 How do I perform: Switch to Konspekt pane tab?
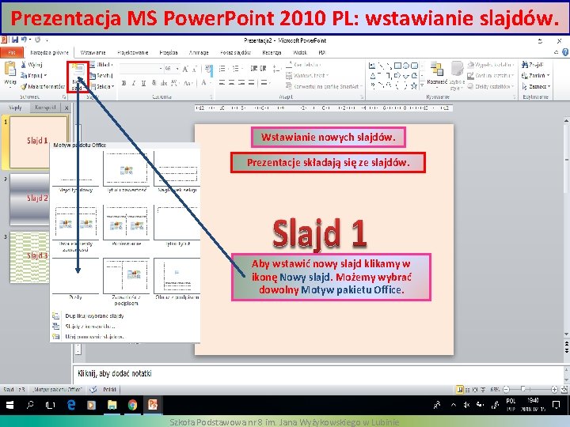45,108
